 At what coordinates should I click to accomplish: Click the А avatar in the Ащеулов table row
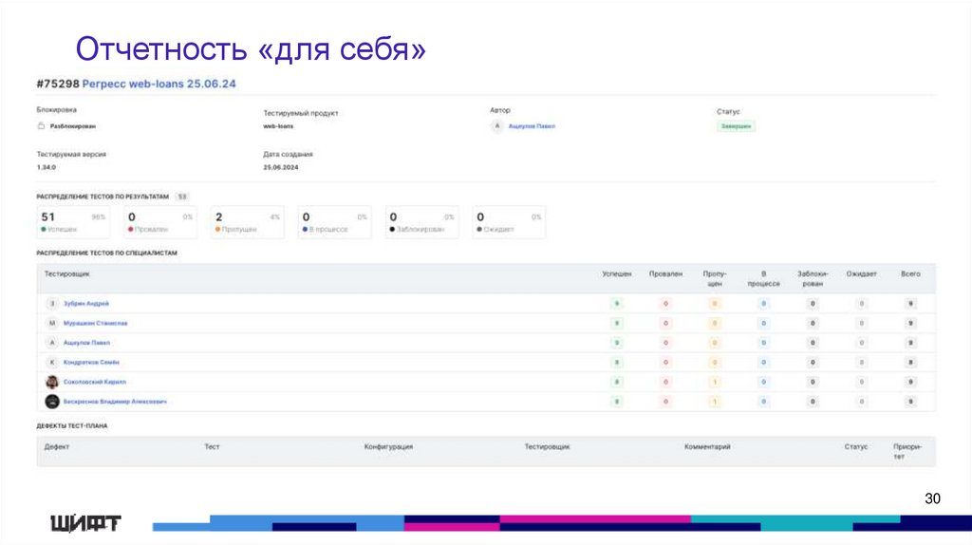pos(52,342)
